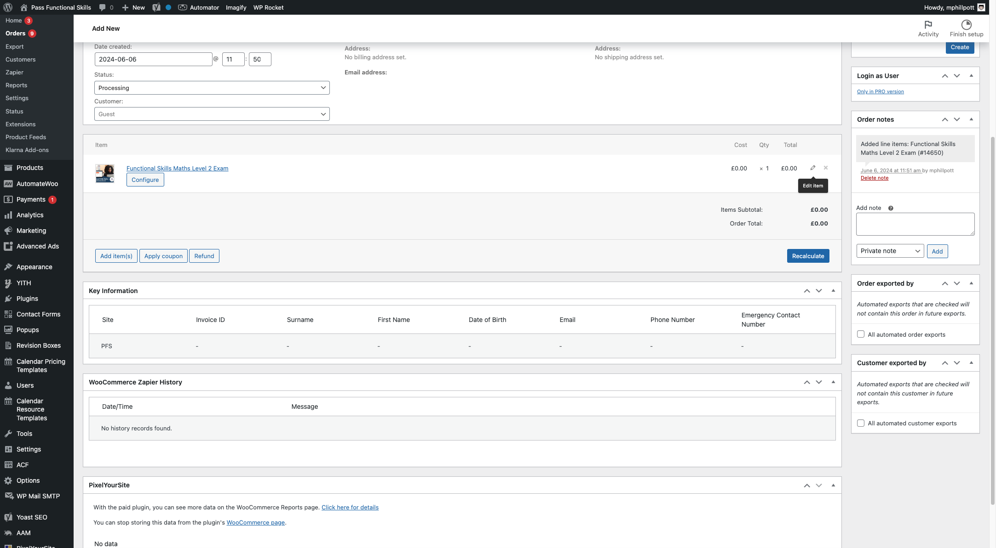Click the Apply coupon button

[x=163, y=256]
